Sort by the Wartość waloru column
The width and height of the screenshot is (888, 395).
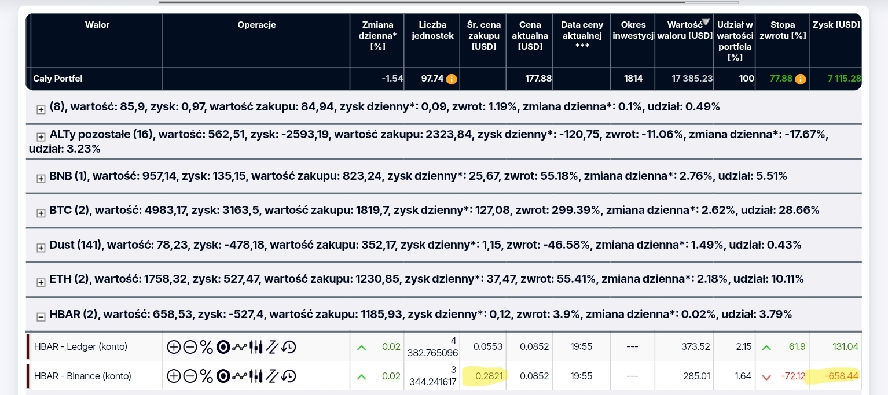(x=685, y=30)
